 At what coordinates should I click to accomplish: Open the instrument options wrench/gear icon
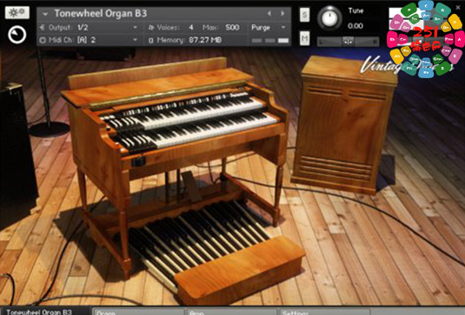click(x=17, y=12)
